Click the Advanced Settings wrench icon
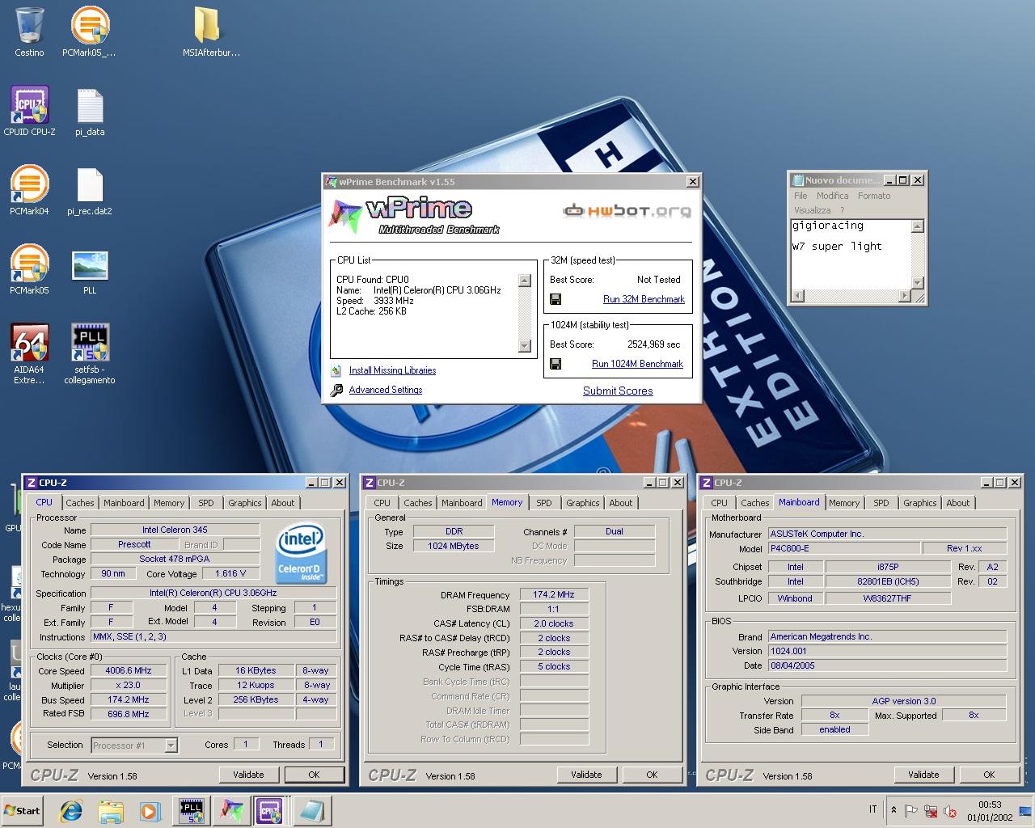This screenshot has width=1035, height=828. [336, 390]
